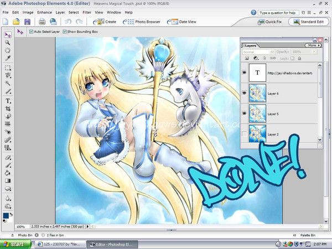Image resolution: width=332 pixels, height=249 pixels.
Task: Select the Magnetic Lasso tool
Action: pos(8,75)
